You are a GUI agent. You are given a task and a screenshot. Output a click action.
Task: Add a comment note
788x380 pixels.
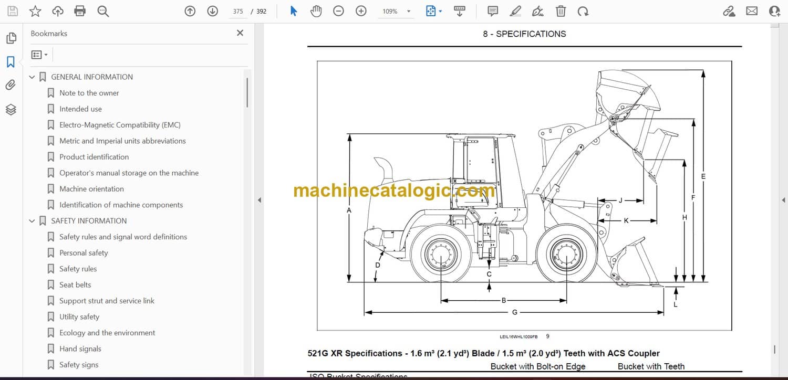(493, 11)
